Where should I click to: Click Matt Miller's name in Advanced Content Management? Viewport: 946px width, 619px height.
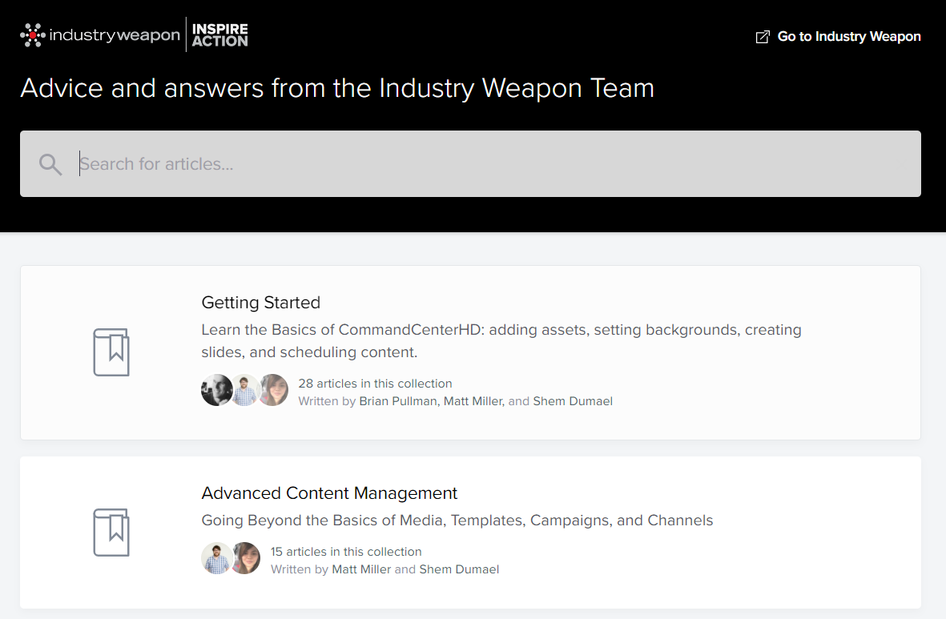[361, 569]
